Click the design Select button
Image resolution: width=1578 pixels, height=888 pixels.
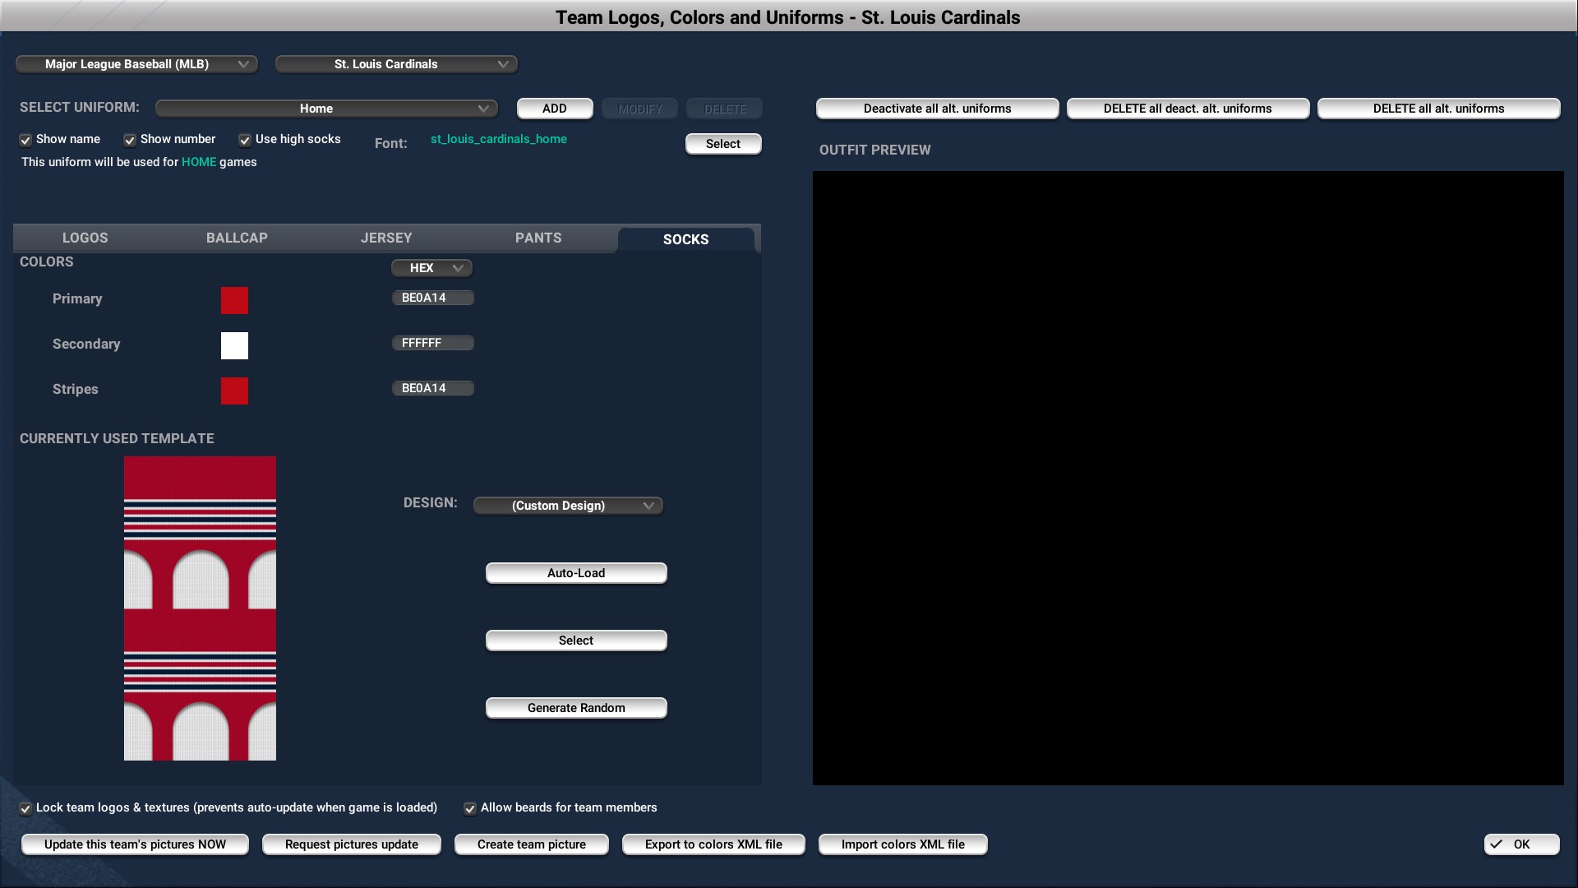click(x=576, y=641)
